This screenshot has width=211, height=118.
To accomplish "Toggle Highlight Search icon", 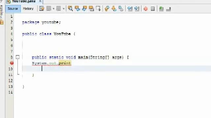I will (91, 9).
